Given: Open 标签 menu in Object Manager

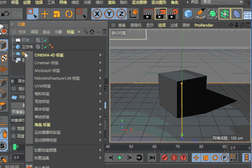Looking at the screenshot, I should pyautogui.click(x=70, y=32).
